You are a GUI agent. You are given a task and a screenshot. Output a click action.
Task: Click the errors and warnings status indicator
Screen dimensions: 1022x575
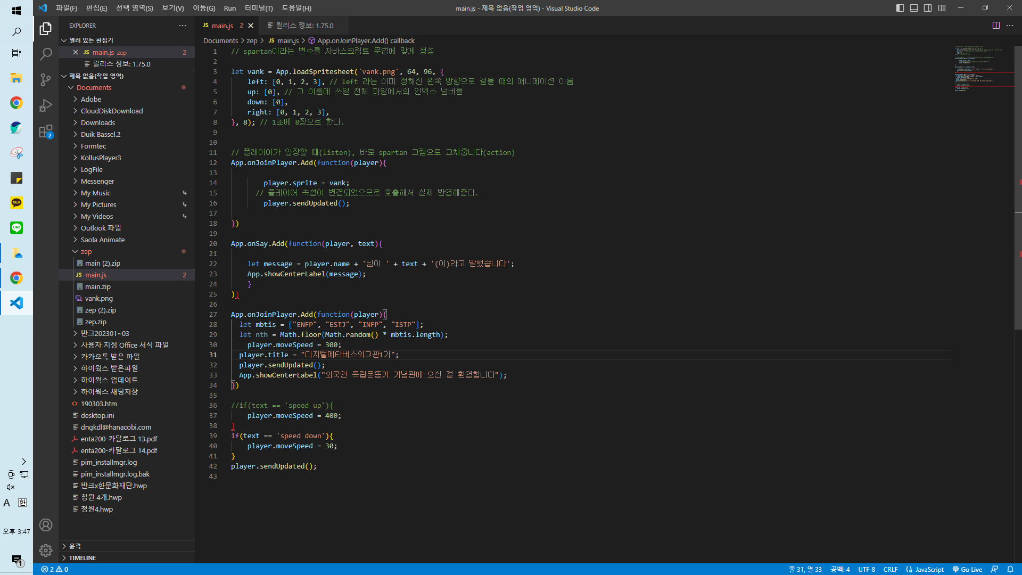pos(55,569)
